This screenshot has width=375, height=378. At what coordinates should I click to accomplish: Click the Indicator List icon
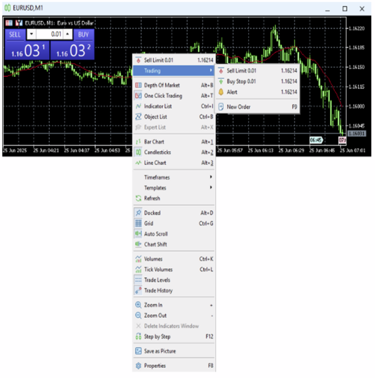click(x=138, y=106)
